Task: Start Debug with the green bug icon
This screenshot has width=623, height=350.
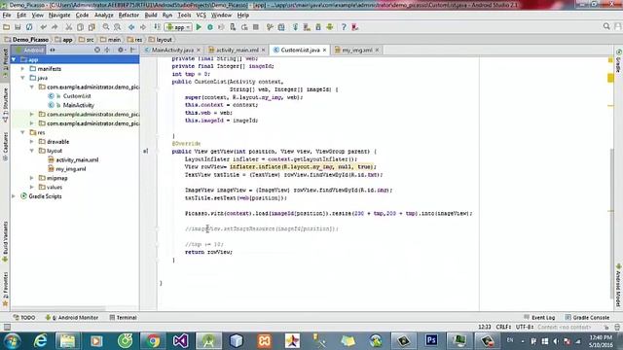Action: 210,27
